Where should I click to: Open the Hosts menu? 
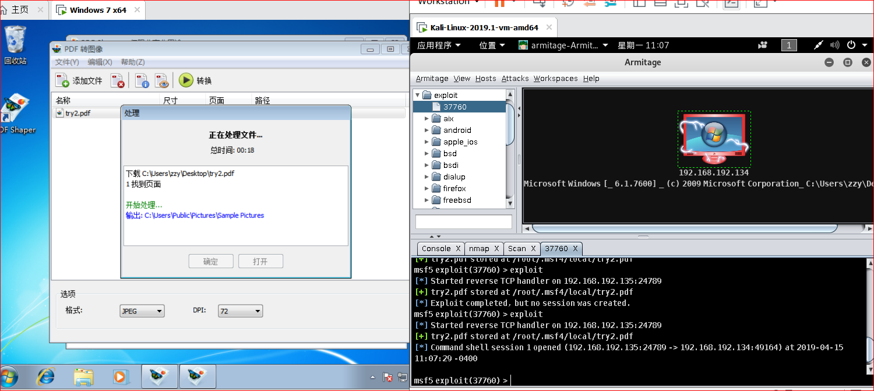point(485,78)
